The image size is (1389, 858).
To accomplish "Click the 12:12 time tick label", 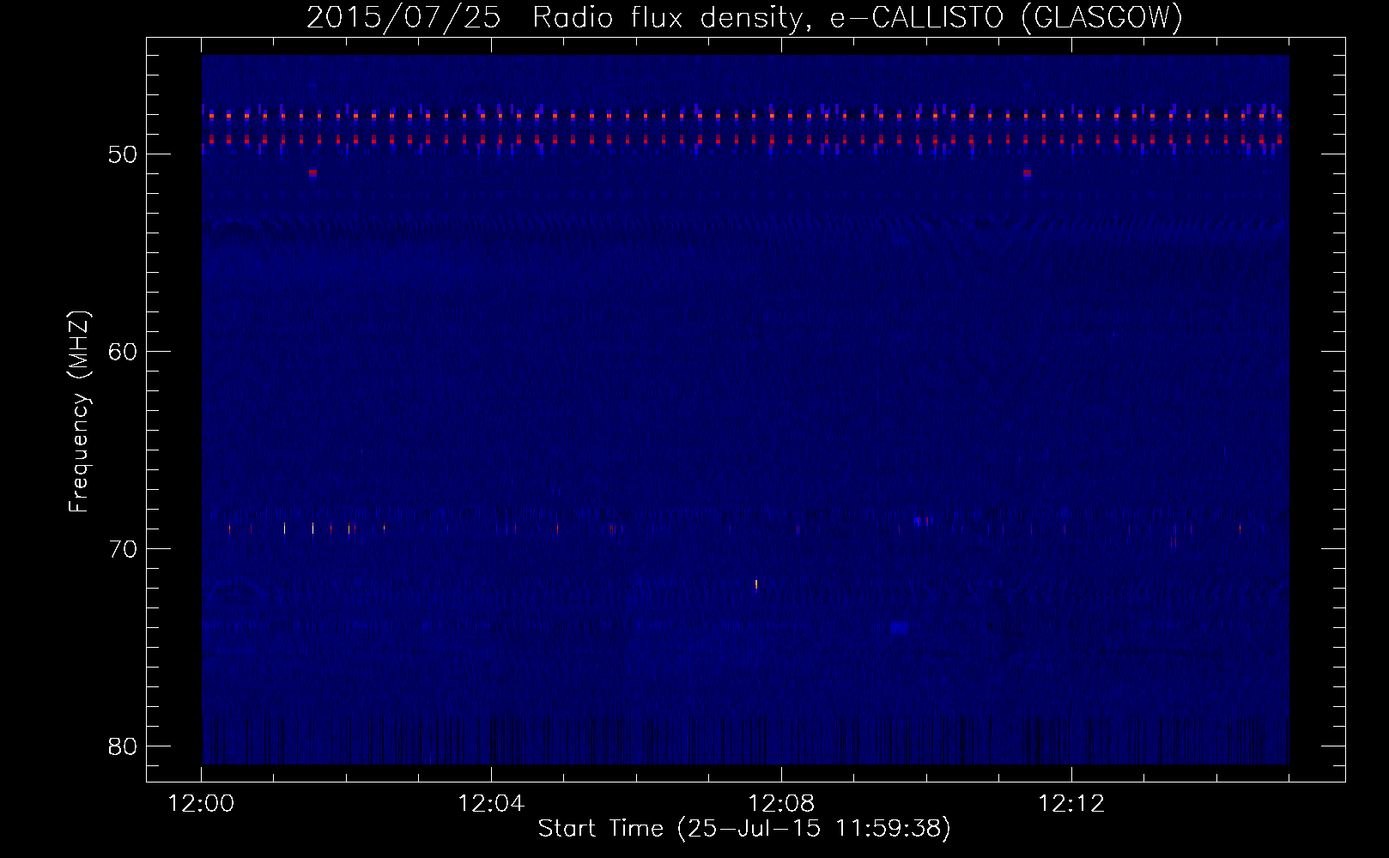I will (1071, 804).
